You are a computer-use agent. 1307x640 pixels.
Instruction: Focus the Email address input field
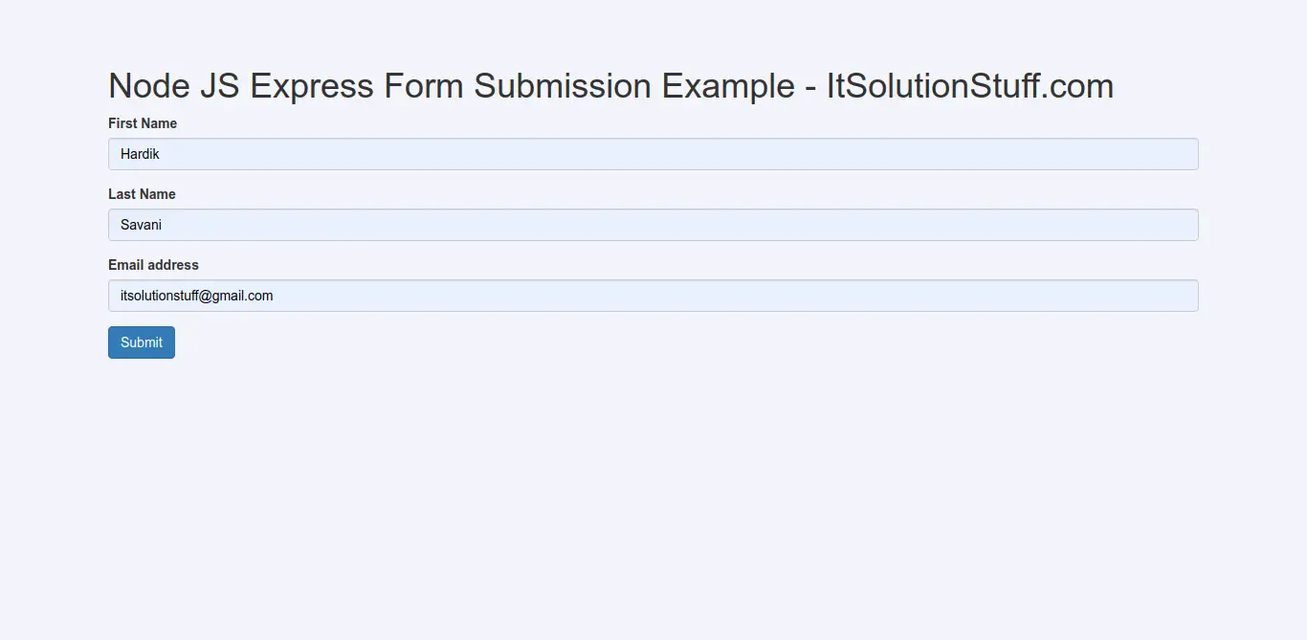click(653, 296)
